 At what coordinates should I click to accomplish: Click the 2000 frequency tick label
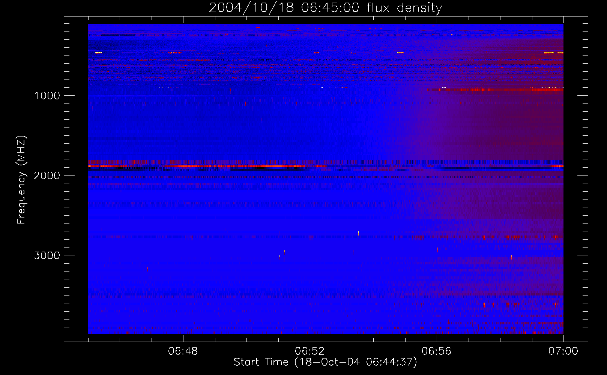[x=47, y=175]
